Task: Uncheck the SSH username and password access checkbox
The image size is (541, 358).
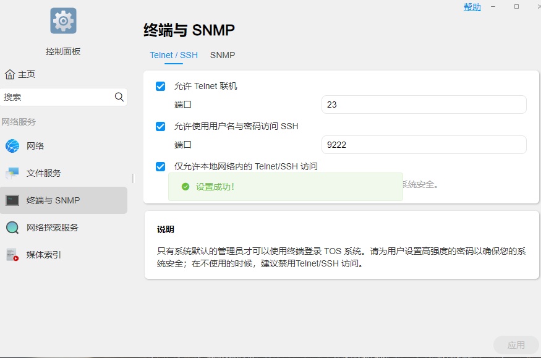Action: tap(160, 126)
